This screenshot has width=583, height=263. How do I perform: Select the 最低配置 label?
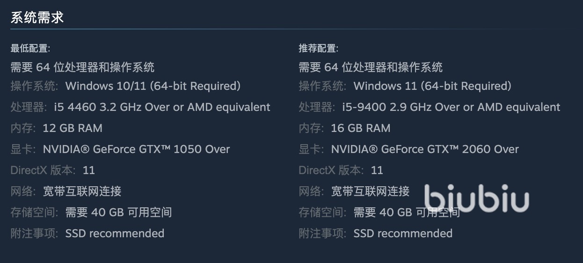(x=30, y=48)
